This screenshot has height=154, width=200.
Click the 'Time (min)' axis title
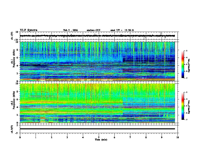point(101,140)
